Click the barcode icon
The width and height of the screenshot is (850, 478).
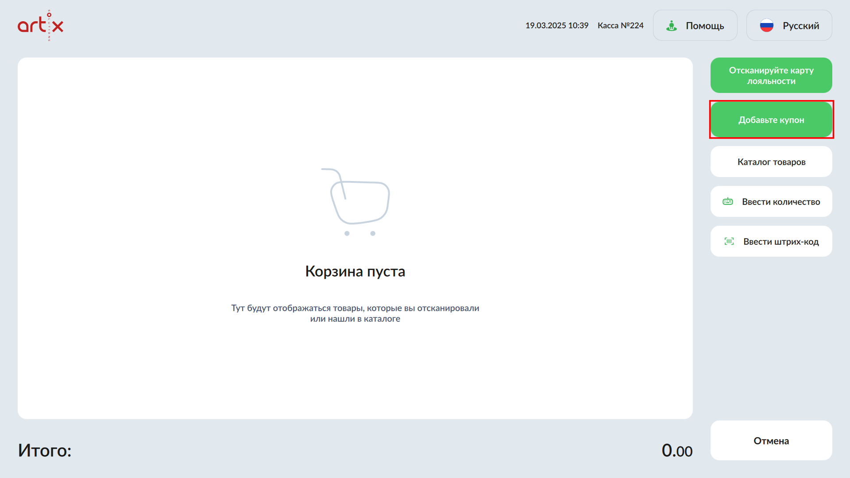pos(729,242)
